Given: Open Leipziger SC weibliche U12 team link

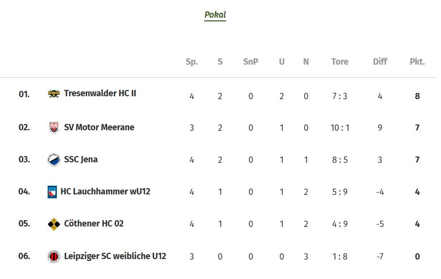Looking at the screenshot, I should (115, 256).
